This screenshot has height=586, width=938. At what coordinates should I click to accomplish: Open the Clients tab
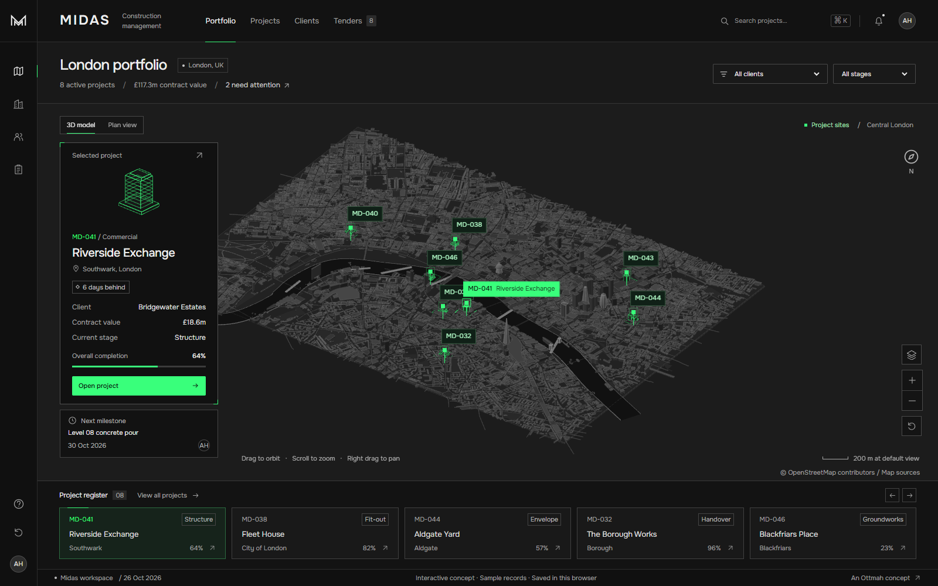[x=307, y=21]
